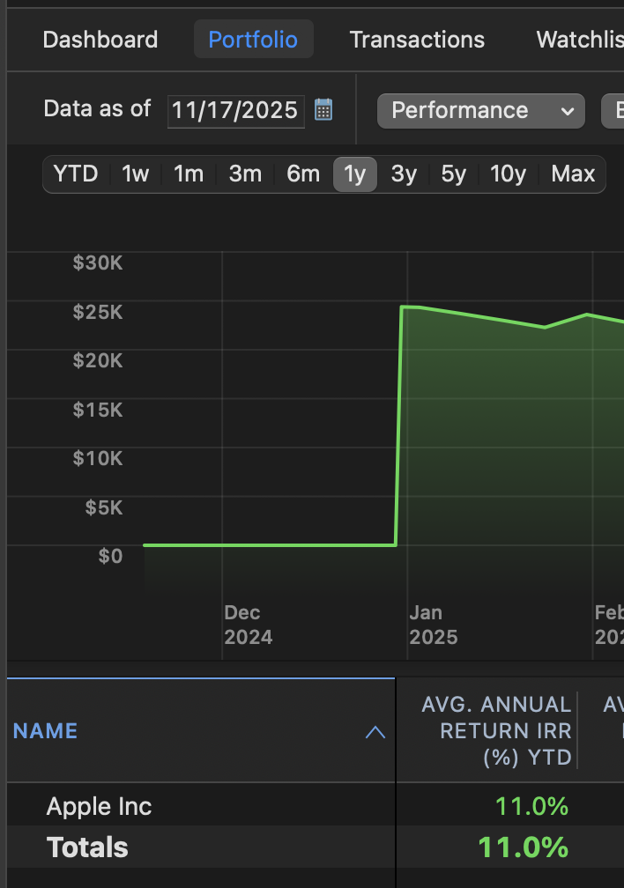Viewport: 624px width, 888px height.
Task: Switch to the Portfolio tab
Action: 253,39
